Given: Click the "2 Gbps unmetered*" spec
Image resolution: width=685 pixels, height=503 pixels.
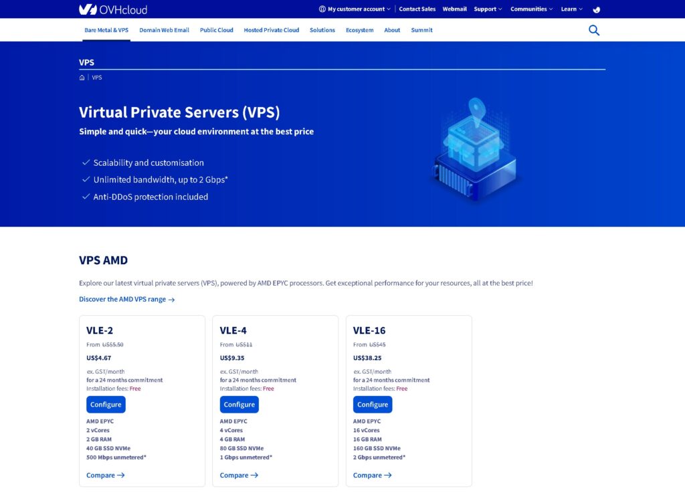Looking at the screenshot, I should click(x=379, y=458).
